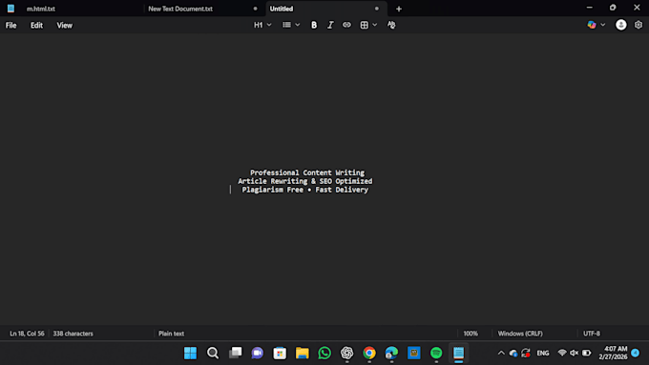Click the 338 characters status entry
Image resolution: width=649 pixels, height=365 pixels.
[73, 334]
